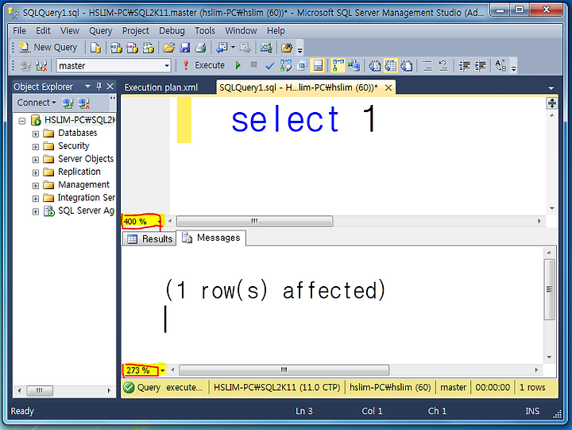The width and height of the screenshot is (572, 430).
Task: Save the query with the floppy disk icon
Action: (x=185, y=48)
